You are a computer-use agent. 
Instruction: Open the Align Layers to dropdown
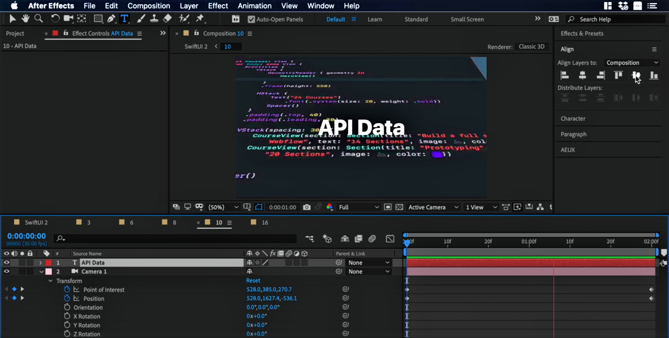click(632, 63)
